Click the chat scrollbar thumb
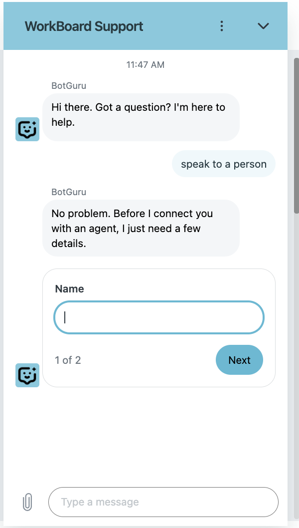This screenshot has width=299, height=528. (296, 135)
